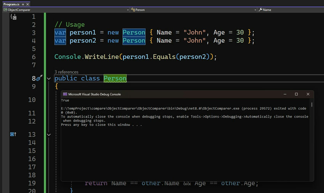Click the ObjectComparer.exe path in console output
Viewport: 324px width, 193px height.
[150, 108]
